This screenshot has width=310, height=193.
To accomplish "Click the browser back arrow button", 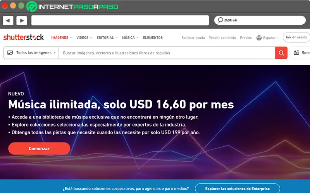I will [8, 20].
